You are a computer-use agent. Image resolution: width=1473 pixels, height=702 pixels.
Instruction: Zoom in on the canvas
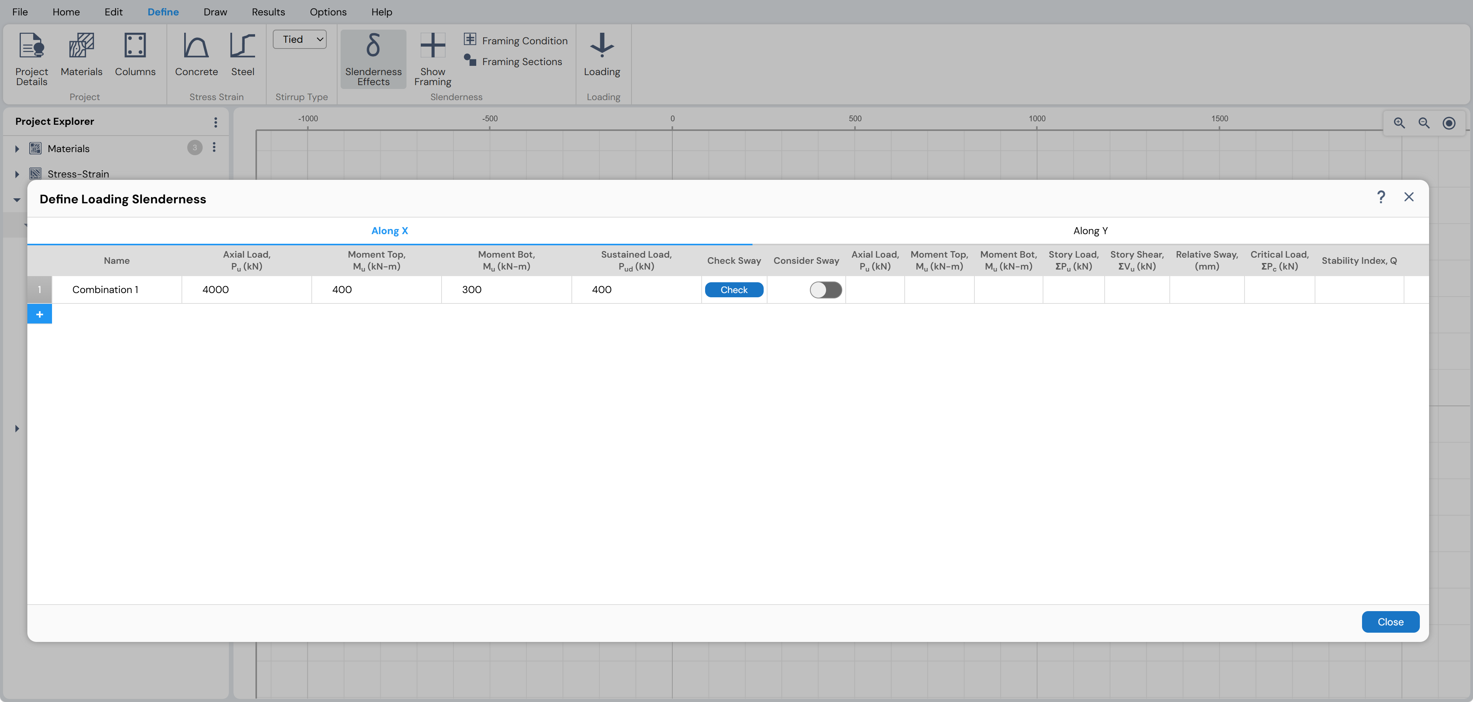pos(1399,123)
